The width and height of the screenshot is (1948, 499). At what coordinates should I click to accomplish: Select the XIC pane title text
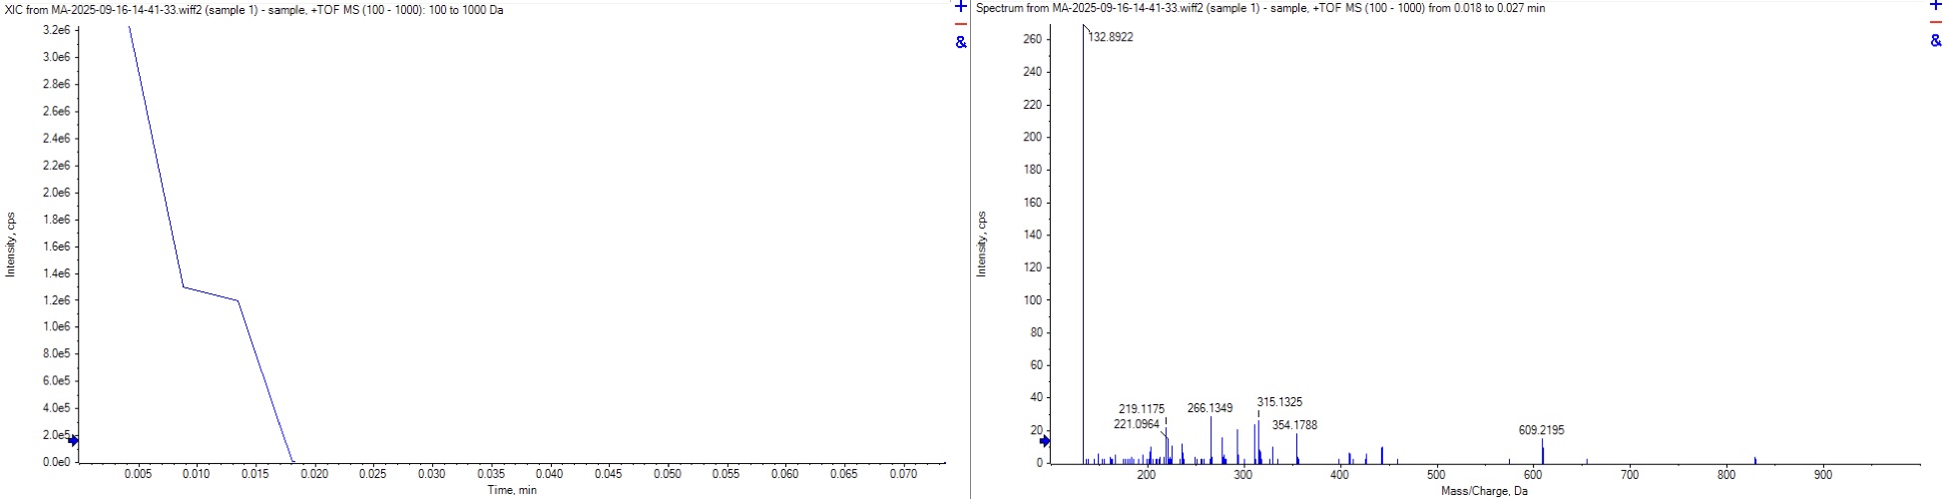click(x=254, y=10)
